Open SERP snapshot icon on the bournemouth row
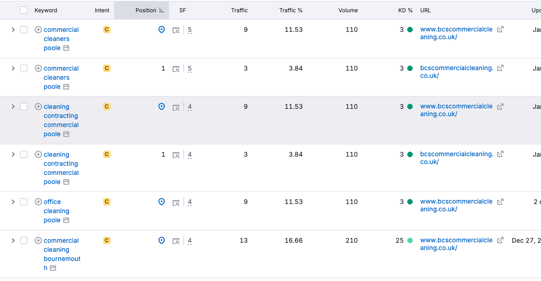Image resolution: width=541 pixels, height=281 pixels. [x=177, y=240]
